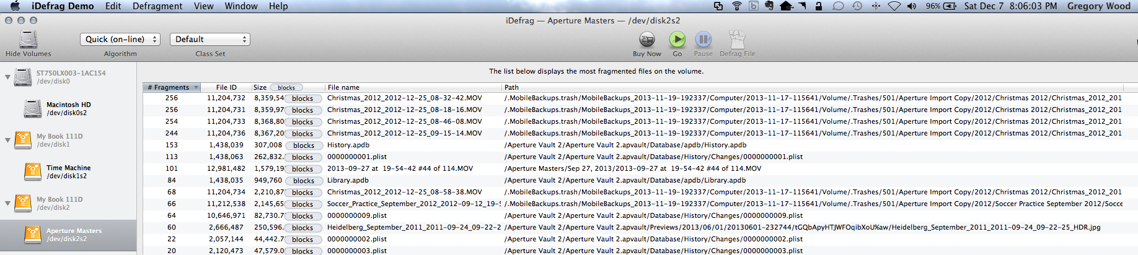Open the Class Set dropdown showing Default
The height and width of the screenshot is (255, 1138).
[x=210, y=39]
